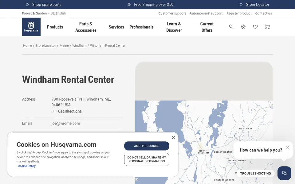Viewport: 295px width, 184px height.
Task: Close the cookie banner with X
Action: [x=173, y=137]
